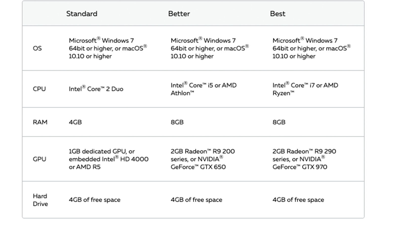Click the Standard column's 4GB of free space
This screenshot has width=405, height=227.
pyautogui.click(x=94, y=200)
